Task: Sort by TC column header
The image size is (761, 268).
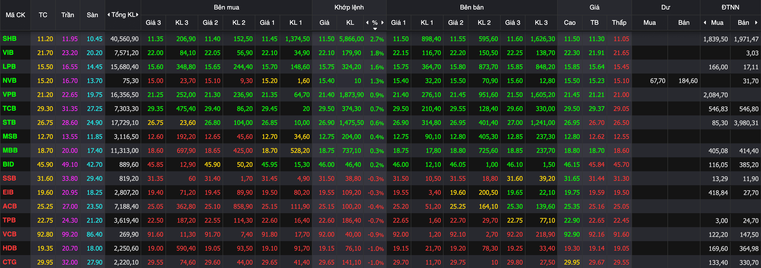Action: point(43,15)
